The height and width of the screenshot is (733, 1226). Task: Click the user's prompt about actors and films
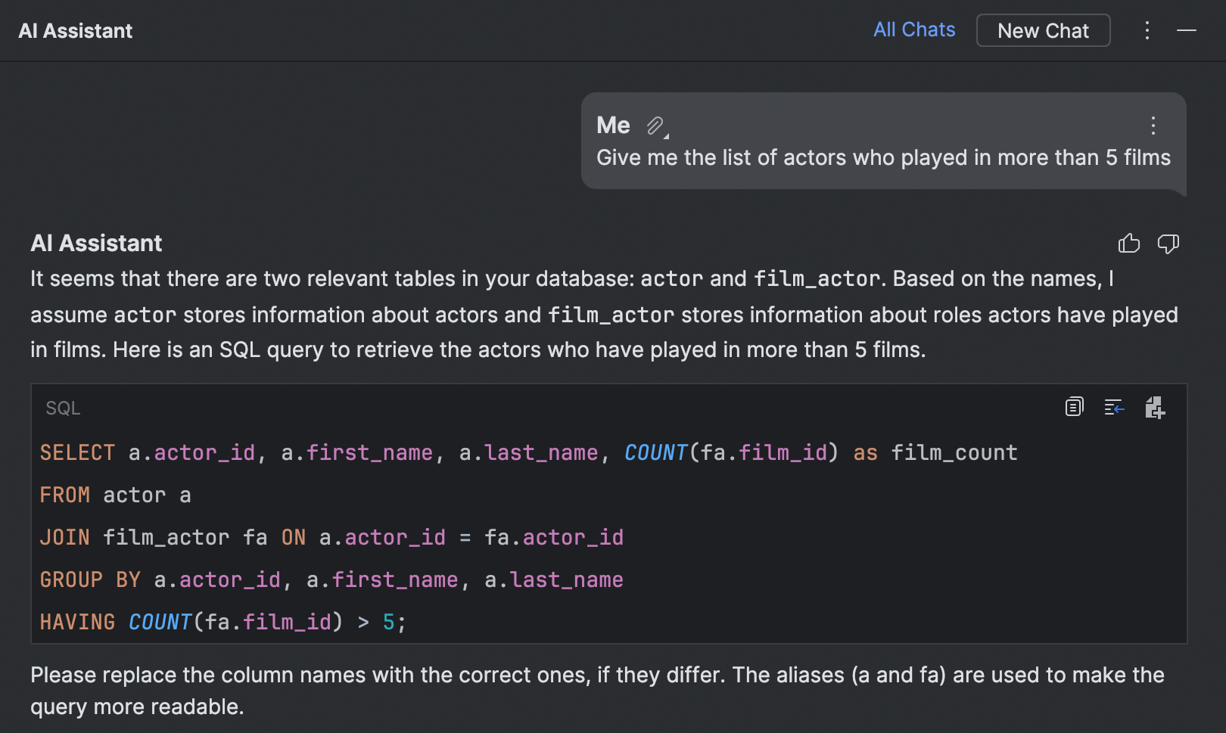tap(882, 157)
